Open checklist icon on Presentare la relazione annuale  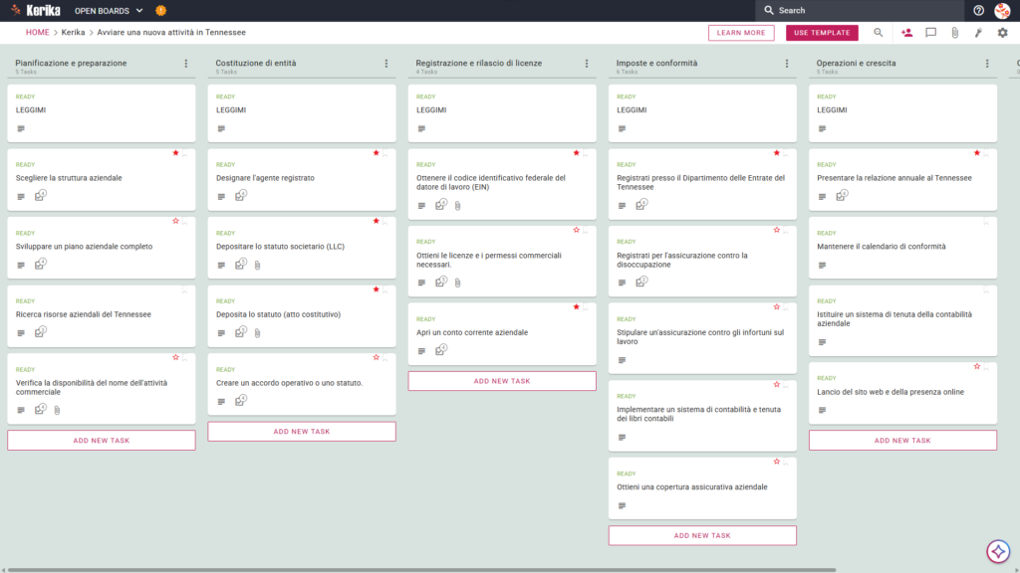point(842,196)
